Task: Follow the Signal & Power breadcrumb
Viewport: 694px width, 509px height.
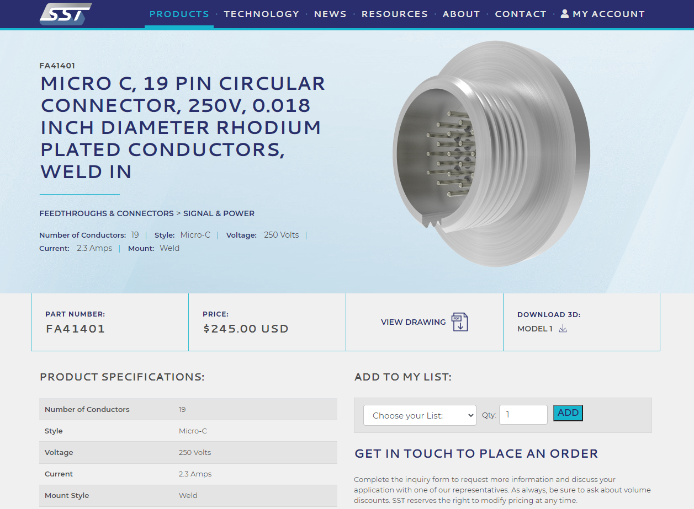Action: [x=219, y=213]
